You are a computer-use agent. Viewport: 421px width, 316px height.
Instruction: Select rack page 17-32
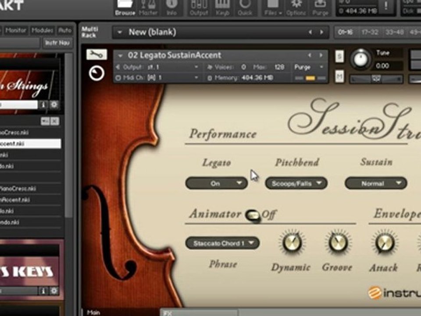pyautogui.click(x=370, y=32)
